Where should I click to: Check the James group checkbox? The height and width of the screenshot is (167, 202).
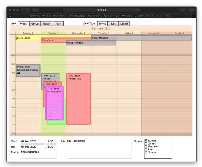tap(146, 143)
